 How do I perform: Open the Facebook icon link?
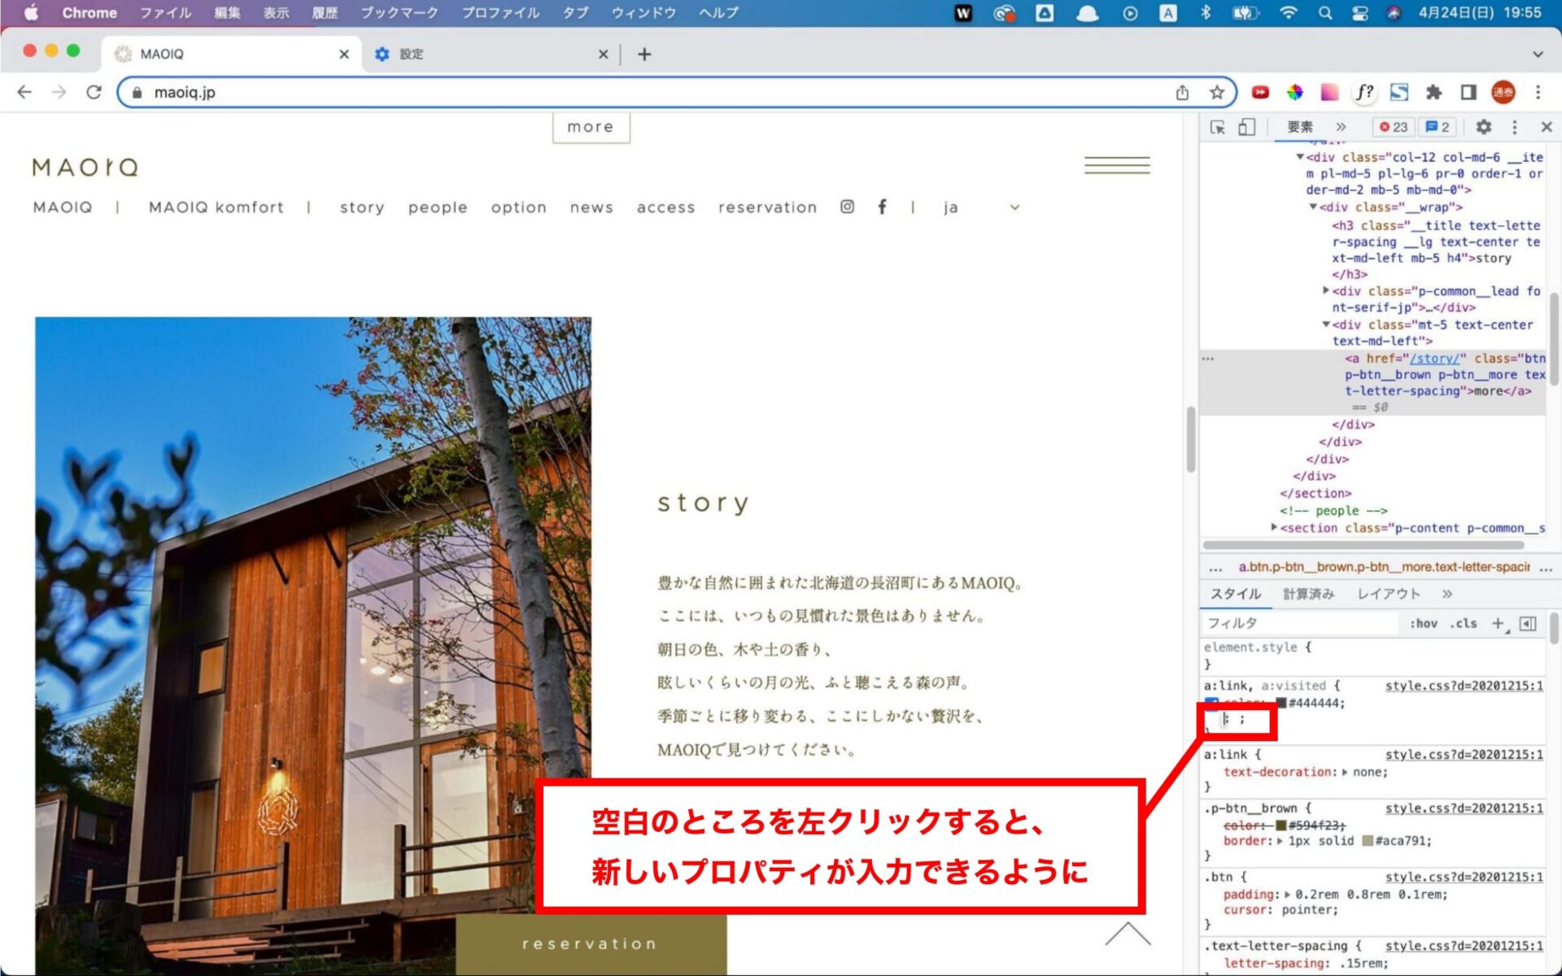(x=882, y=207)
